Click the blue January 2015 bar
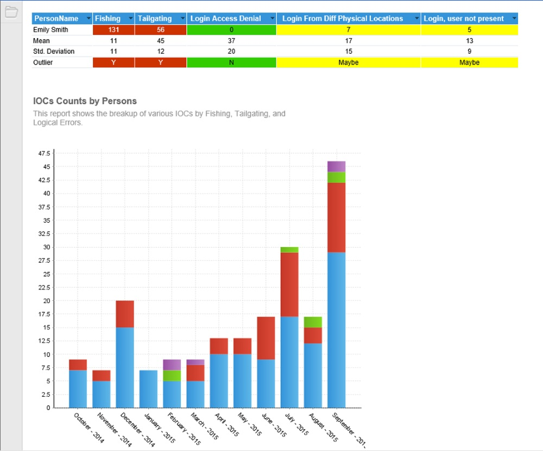 tap(148, 389)
